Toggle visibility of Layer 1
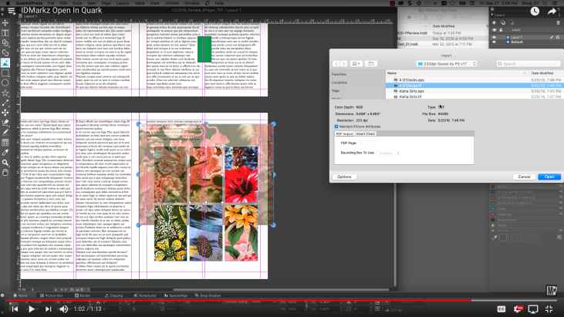Screen dimensions: 564x317 pyautogui.click(x=494, y=37)
